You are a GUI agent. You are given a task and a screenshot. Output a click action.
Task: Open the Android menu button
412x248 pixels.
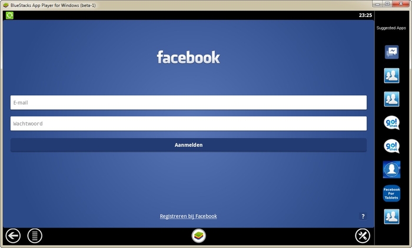pos(35,236)
